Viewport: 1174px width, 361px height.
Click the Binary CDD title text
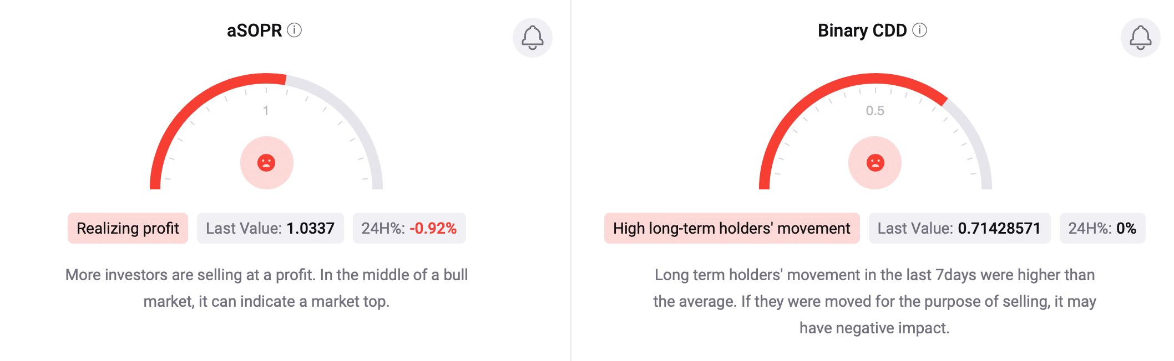pos(862,30)
